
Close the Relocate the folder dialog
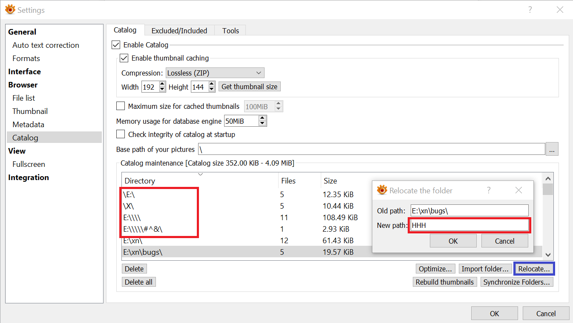coord(518,190)
